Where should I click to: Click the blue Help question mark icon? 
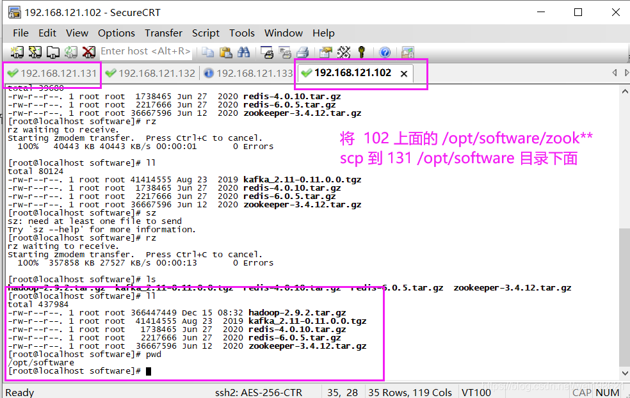click(x=385, y=52)
